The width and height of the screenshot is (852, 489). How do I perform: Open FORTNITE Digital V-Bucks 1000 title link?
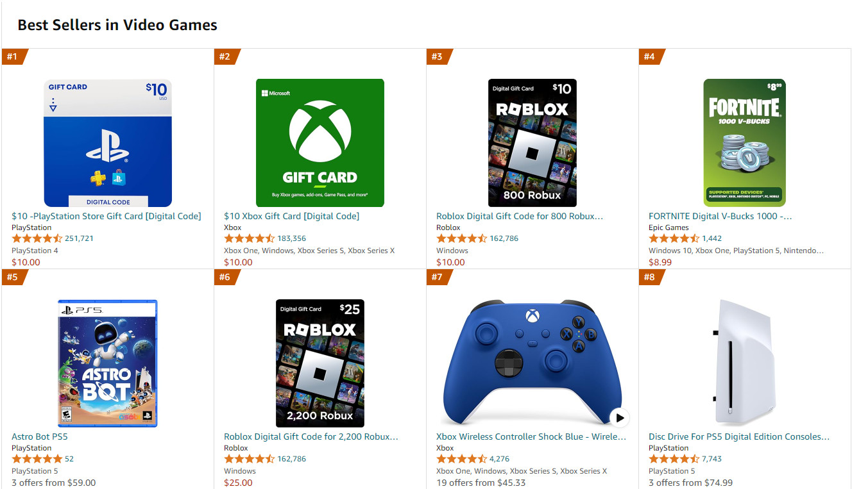720,216
